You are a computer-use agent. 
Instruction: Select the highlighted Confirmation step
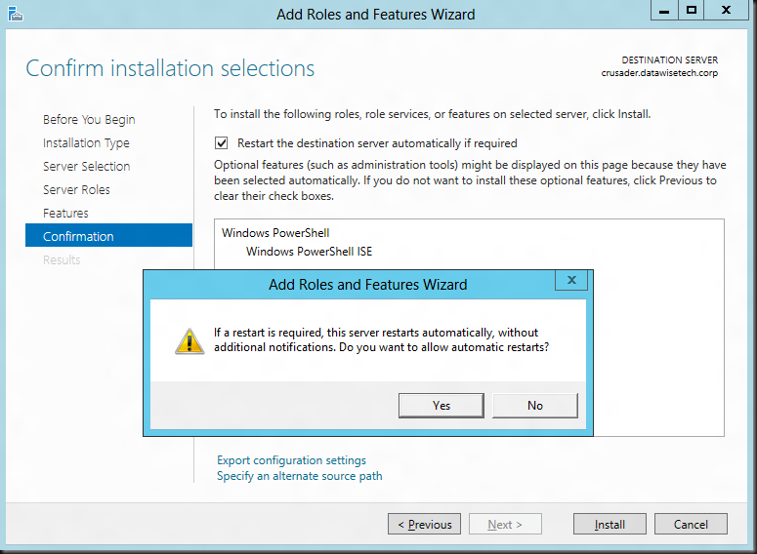coord(108,235)
